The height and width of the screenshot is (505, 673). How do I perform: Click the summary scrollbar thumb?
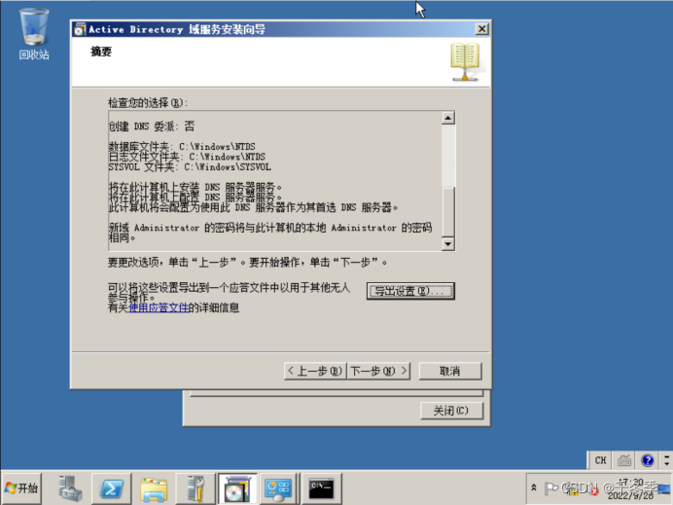[x=447, y=212]
